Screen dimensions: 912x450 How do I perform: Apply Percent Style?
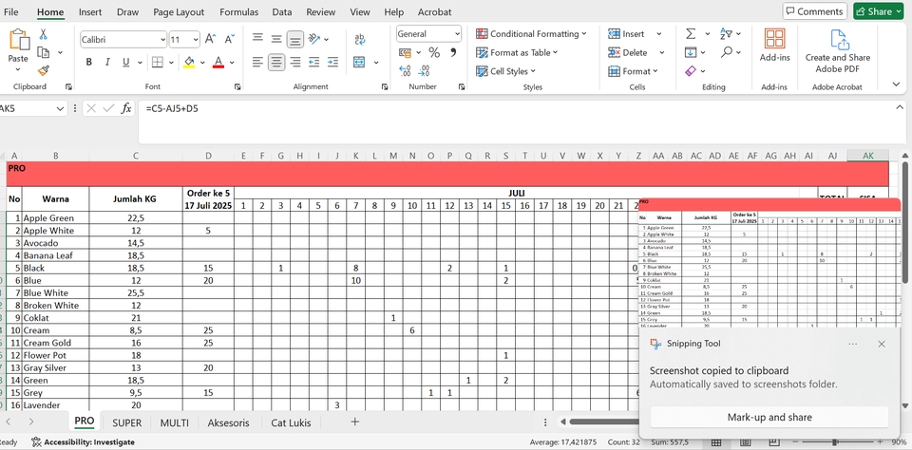434,53
